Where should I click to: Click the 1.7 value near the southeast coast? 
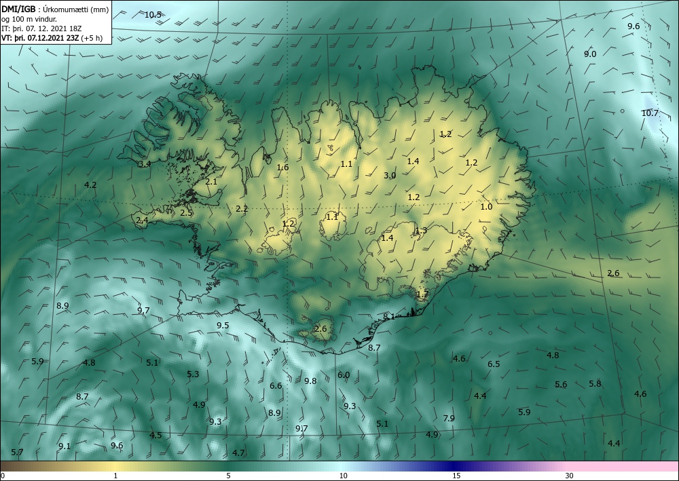422,294
